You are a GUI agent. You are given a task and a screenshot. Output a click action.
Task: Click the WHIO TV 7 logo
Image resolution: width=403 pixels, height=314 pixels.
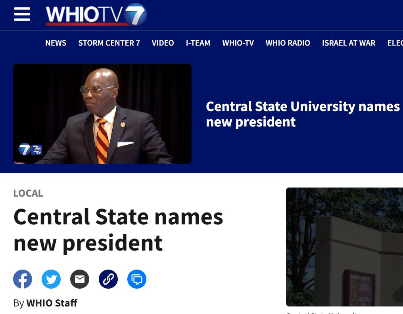point(96,14)
